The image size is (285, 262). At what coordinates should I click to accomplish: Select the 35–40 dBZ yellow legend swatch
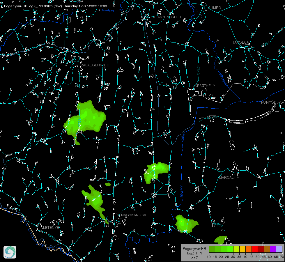click(242, 249)
